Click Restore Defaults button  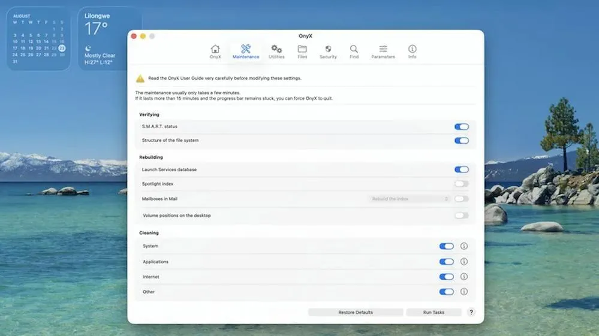click(x=356, y=313)
